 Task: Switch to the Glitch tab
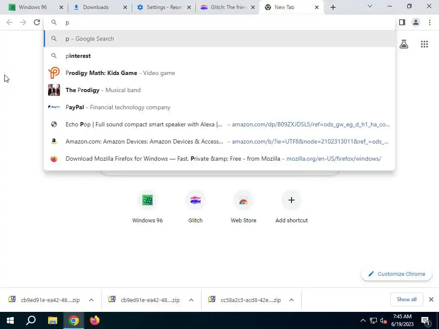[x=229, y=7]
